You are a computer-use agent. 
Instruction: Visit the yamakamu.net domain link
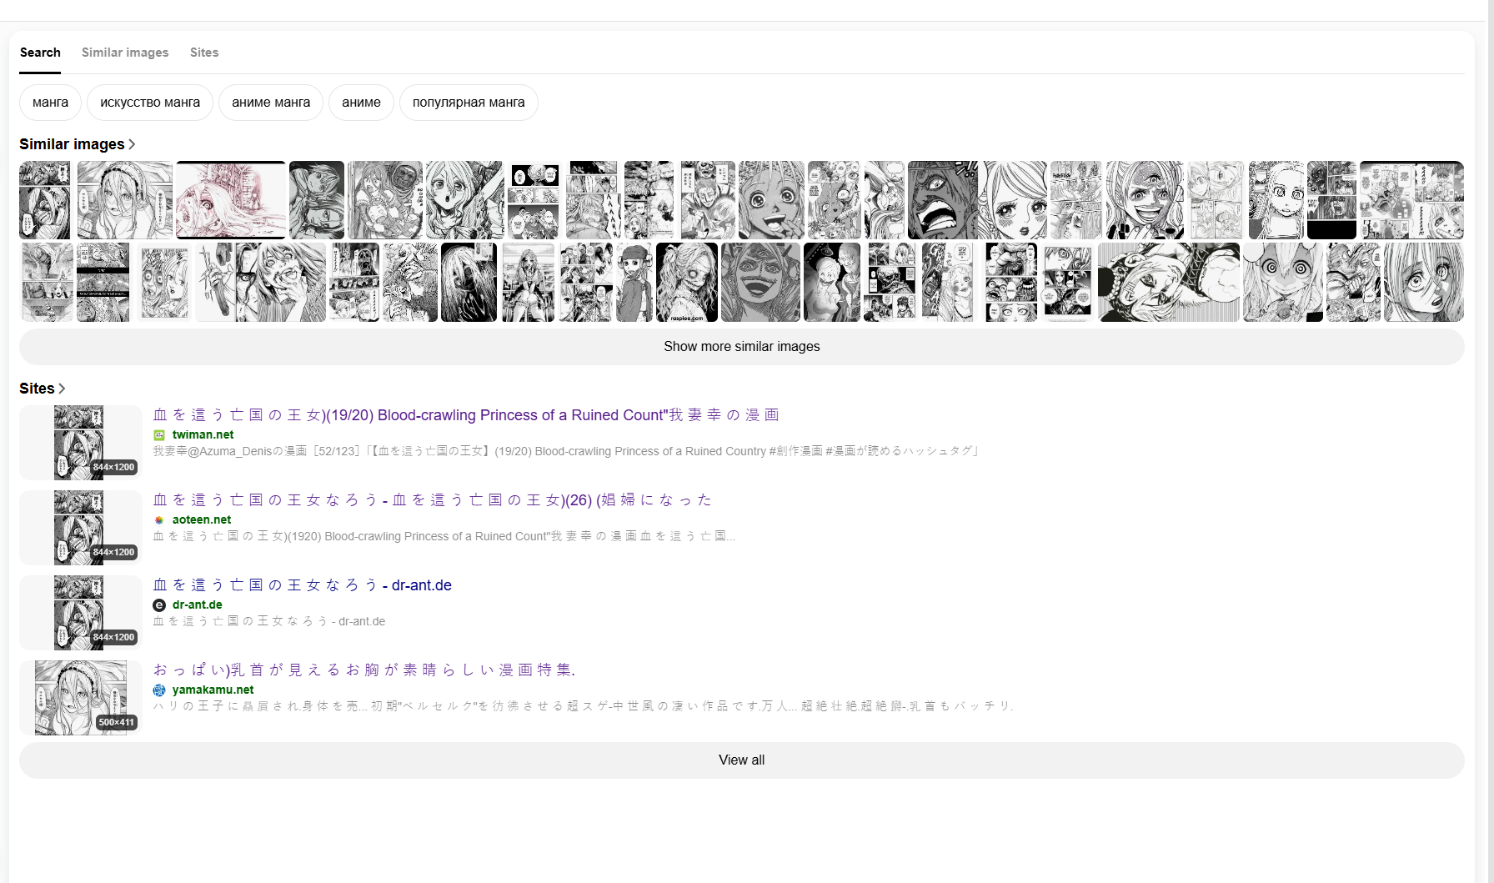click(213, 690)
